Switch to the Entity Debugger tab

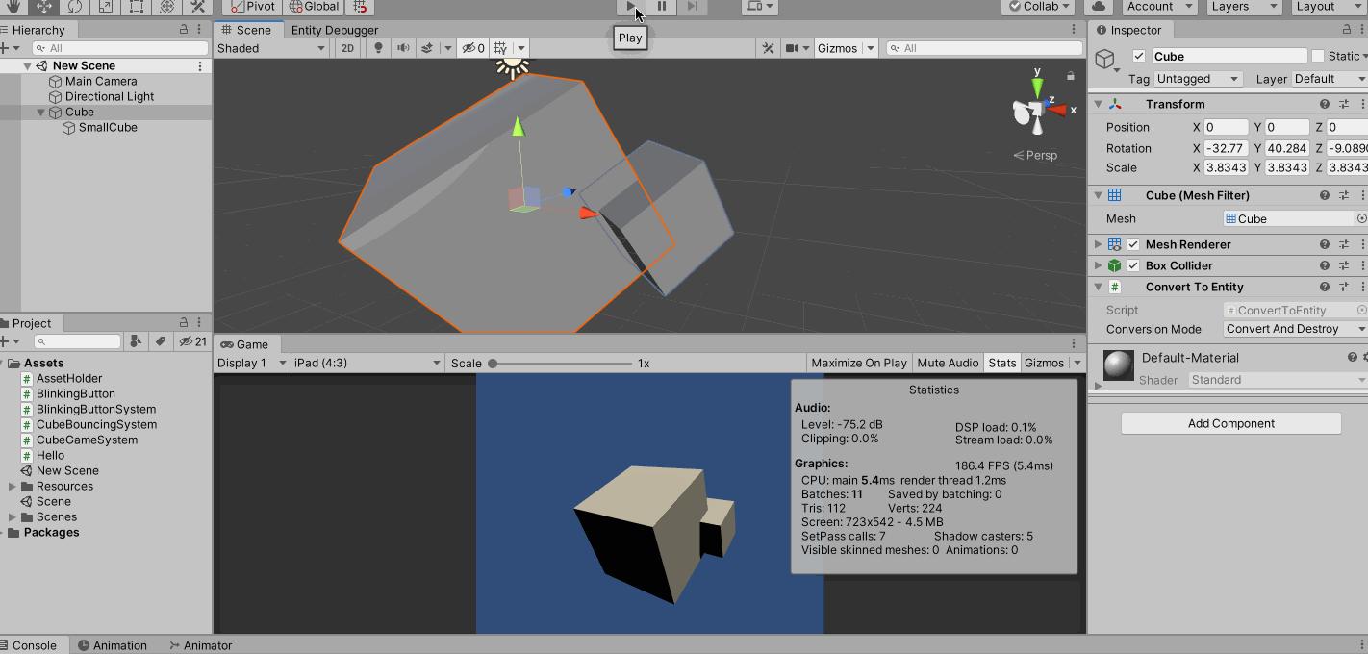pyautogui.click(x=334, y=30)
